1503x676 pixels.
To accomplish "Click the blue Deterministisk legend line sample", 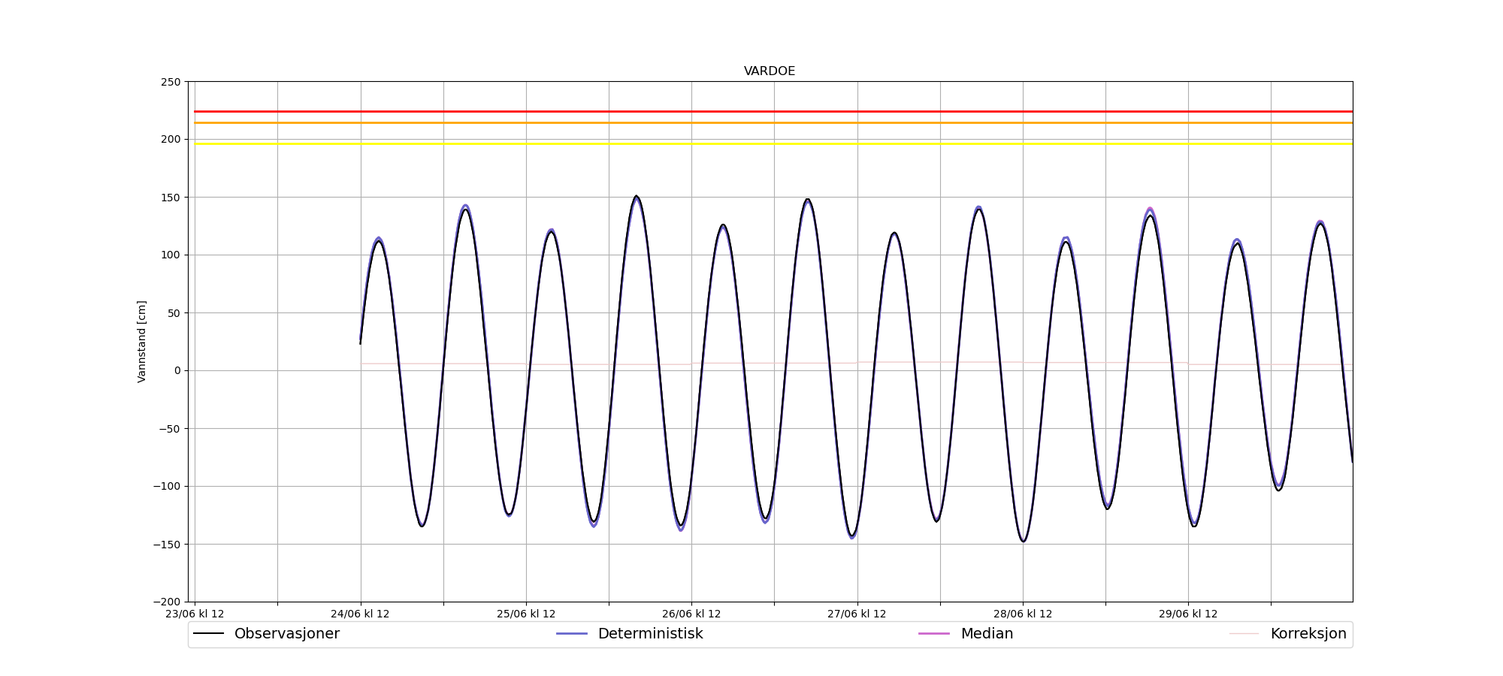I will [x=572, y=634].
